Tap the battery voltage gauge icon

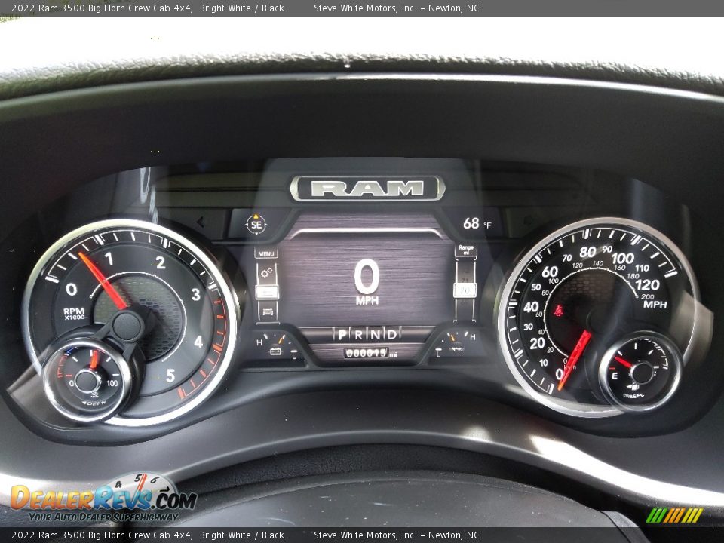(x=275, y=351)
